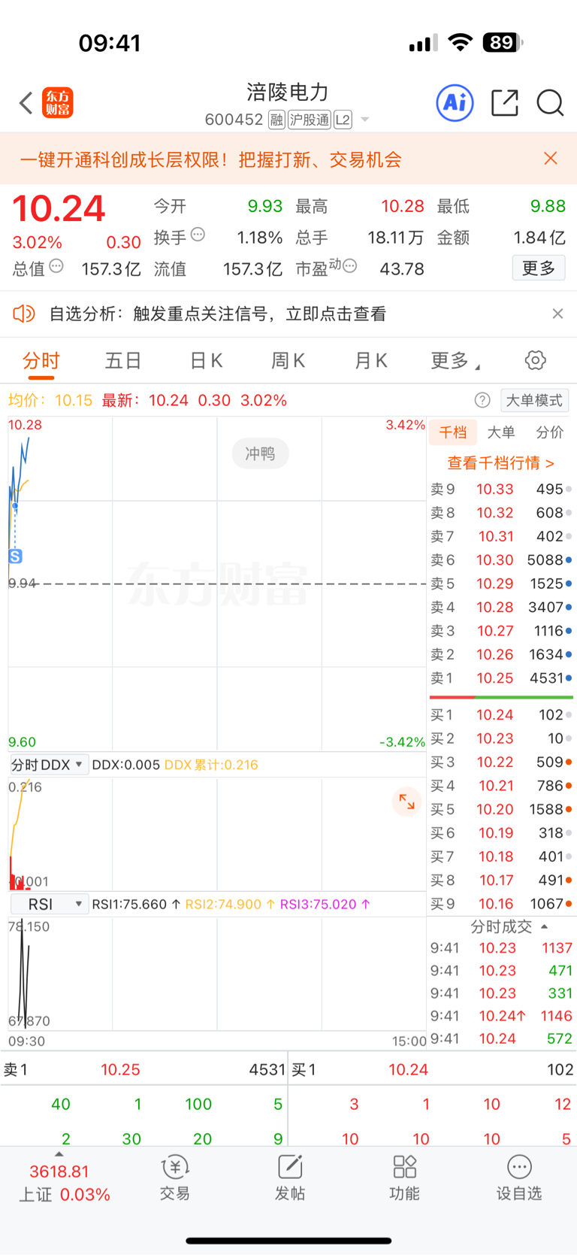This screenshot has width=577, height=1255.
Task: Switch to the 月K tab
Action: click(x=371, y=361)
